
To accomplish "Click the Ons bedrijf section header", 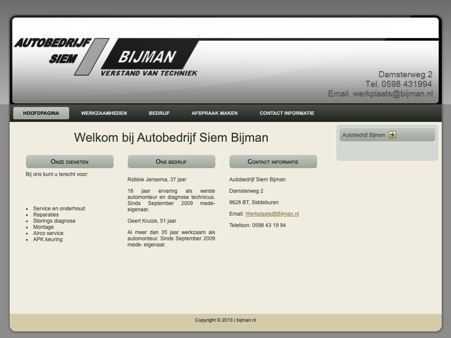I will click(x=171, y=162).
